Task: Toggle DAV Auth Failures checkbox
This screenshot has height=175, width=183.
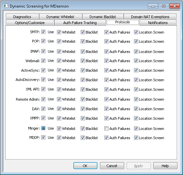Action: pyautogui.click(x=106, y=109)
